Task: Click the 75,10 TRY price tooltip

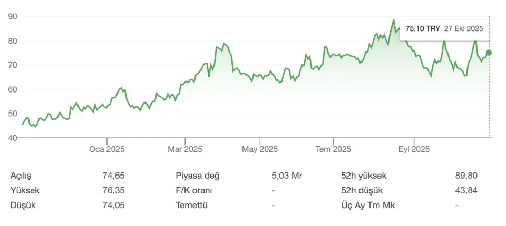Action: pos(422,29)
